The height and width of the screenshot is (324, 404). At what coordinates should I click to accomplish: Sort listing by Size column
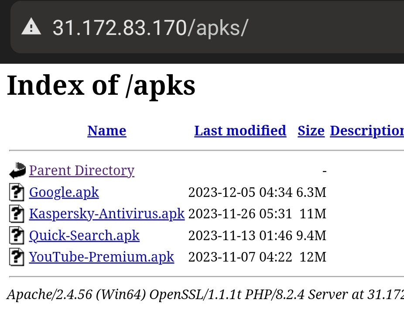click(311, 131)
